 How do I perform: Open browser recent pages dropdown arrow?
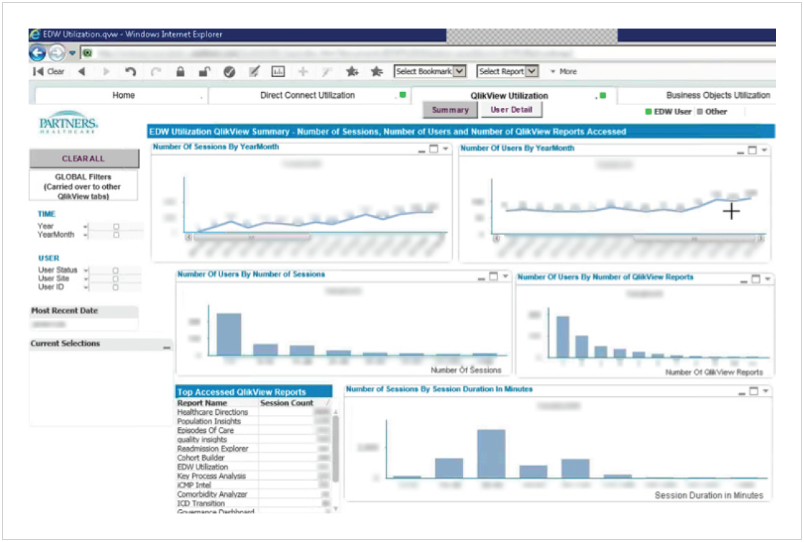[72, 53]
